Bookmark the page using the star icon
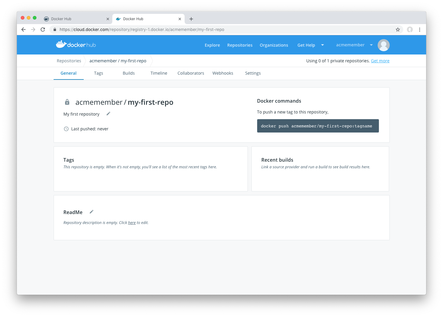This screenshot has width=443, height=317. 398,30
